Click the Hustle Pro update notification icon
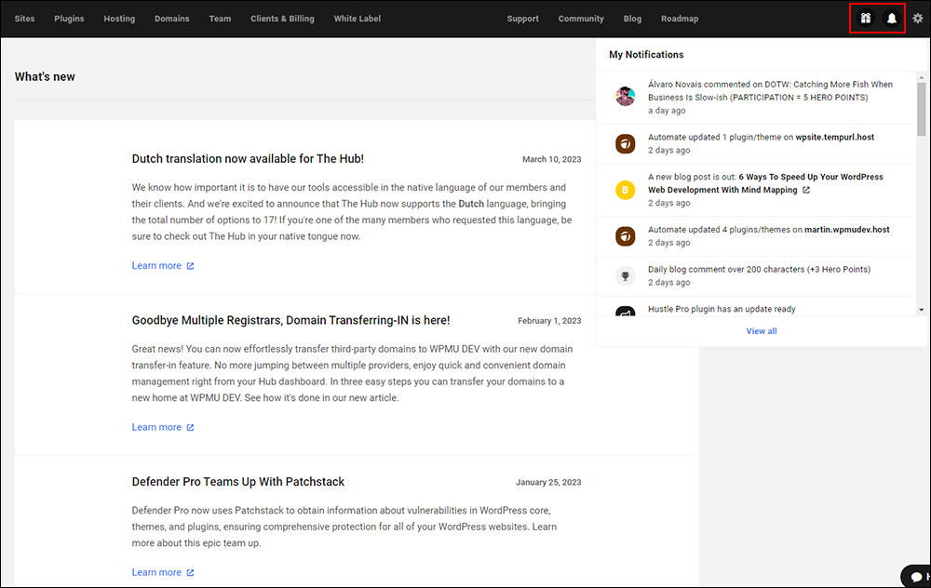The height and width of the screenshot is (588, 931). pyautogui.click(x=626, y=311)
